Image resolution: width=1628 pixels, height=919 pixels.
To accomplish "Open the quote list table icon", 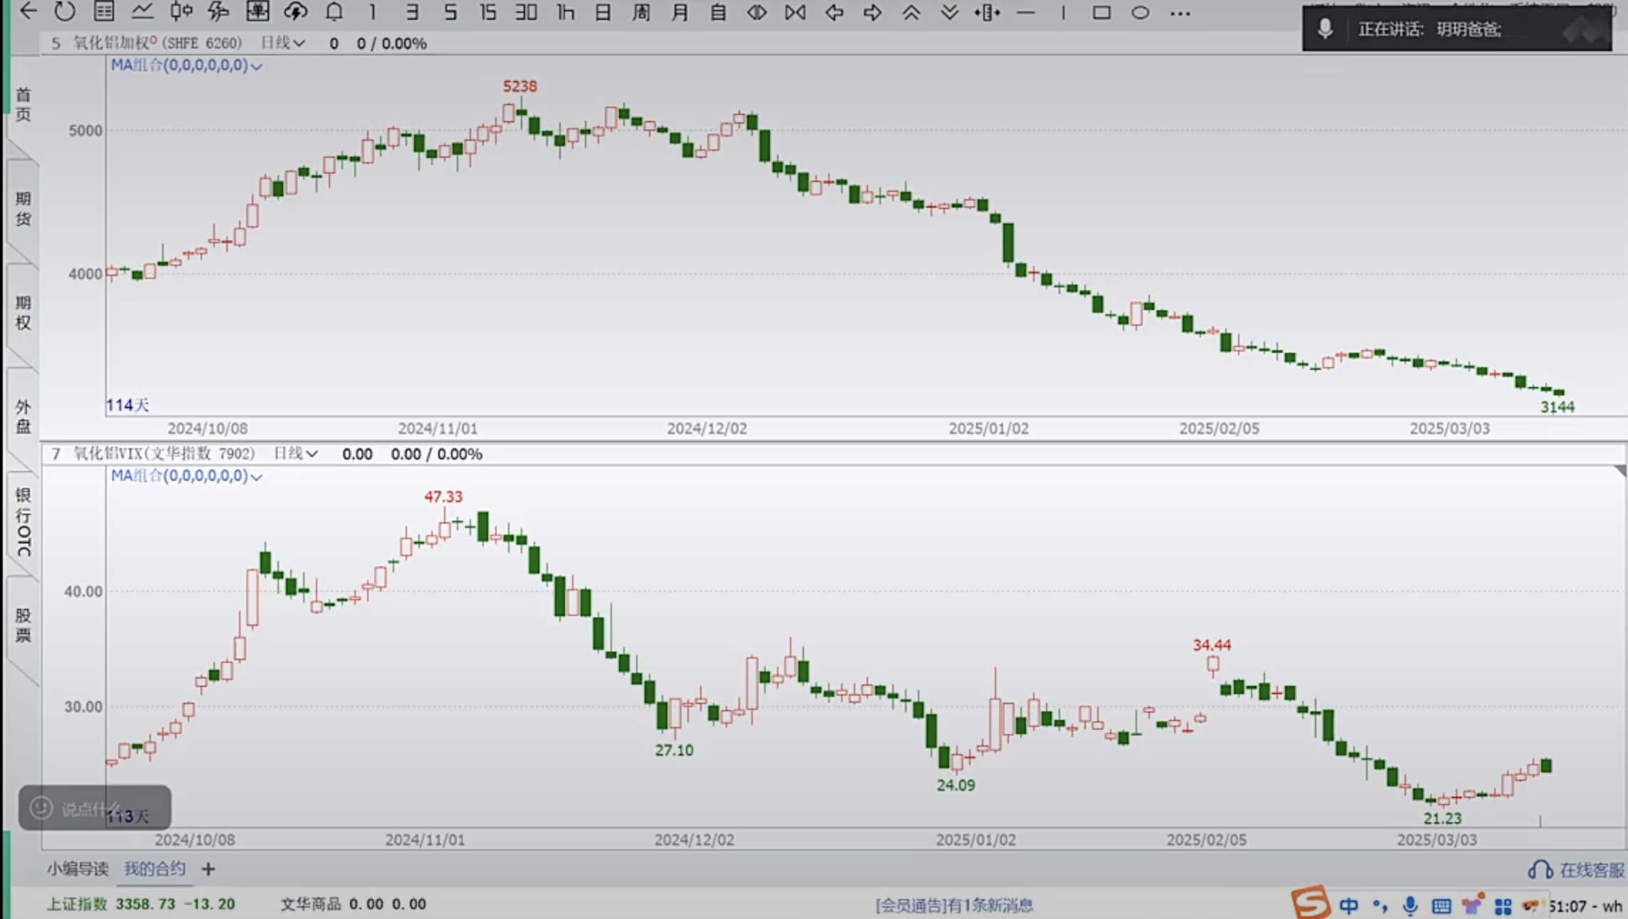I will (x=104, y=11).
